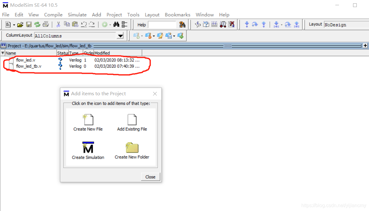This screenshot has width=369, height=211.
Task: Select the flow_led.v file row
Action: pyautogui.click(x=75, y=60)
